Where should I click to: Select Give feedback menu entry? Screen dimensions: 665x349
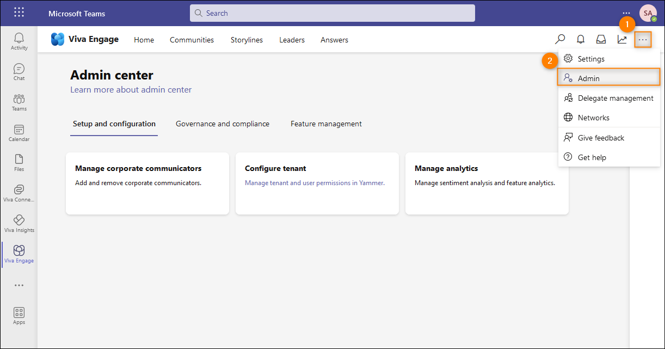pos(609,138)
